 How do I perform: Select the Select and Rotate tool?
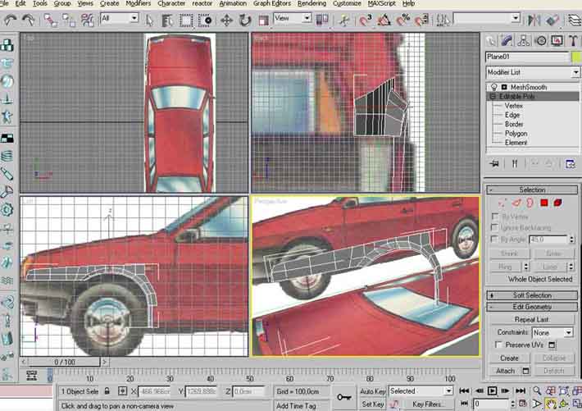tap(247, 18)
